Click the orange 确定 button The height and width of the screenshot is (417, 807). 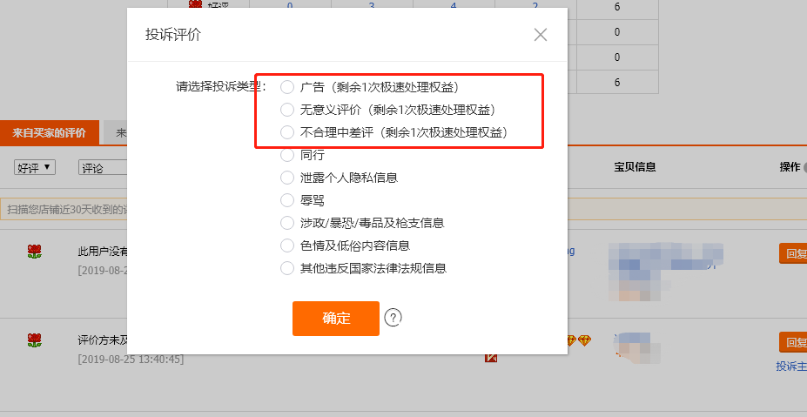click(336, 318)
